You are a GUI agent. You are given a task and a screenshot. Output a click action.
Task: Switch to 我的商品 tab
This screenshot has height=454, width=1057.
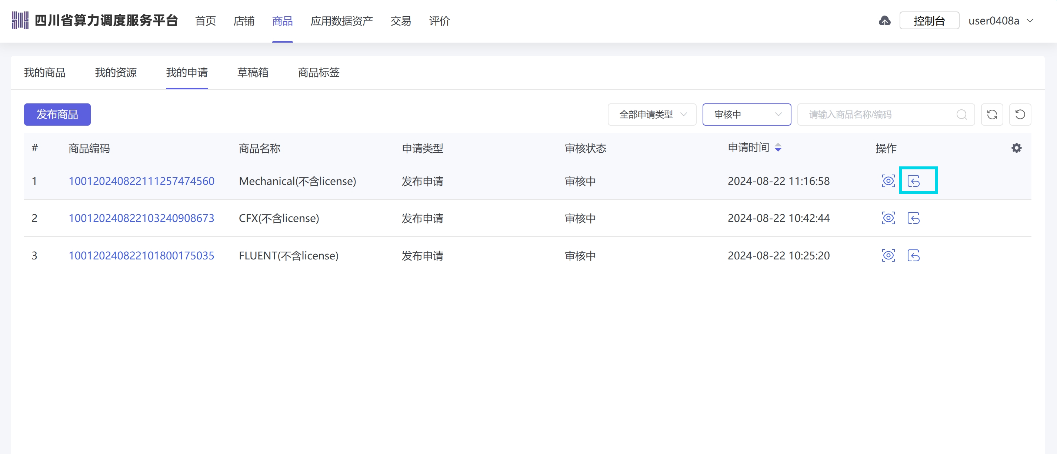[x=45, y=73]
